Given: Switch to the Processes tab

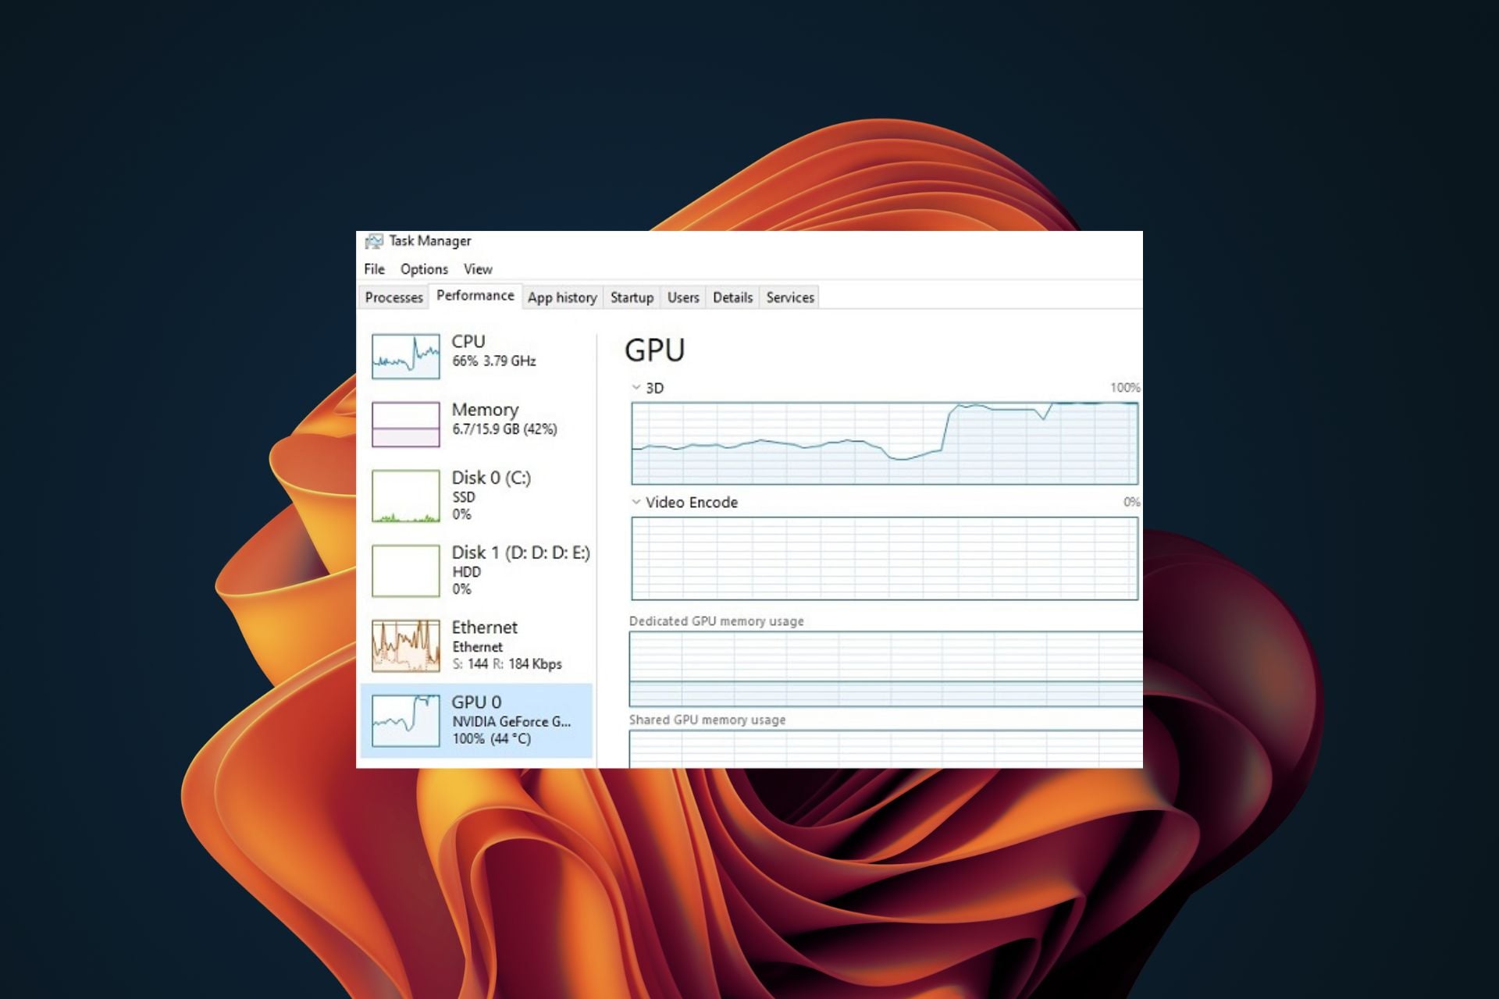Looking at the screenshot, I should click(393, 297).
